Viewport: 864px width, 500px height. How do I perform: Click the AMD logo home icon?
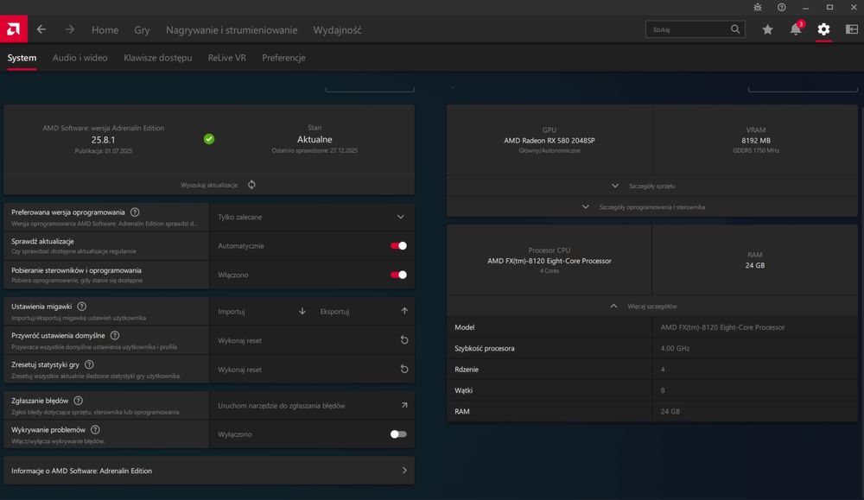13,29
